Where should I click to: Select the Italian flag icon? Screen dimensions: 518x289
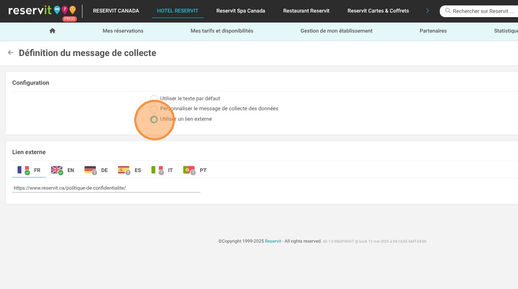click(157, 170)
